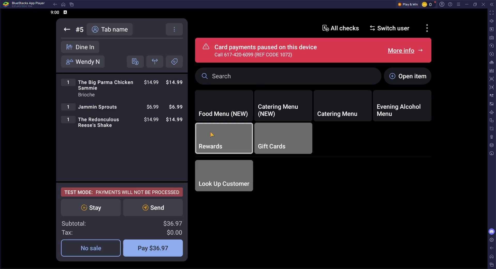Click the back arrow next to check #5
Screen dimensions: 496x269
pyautogui.click(x=67, y=29)
